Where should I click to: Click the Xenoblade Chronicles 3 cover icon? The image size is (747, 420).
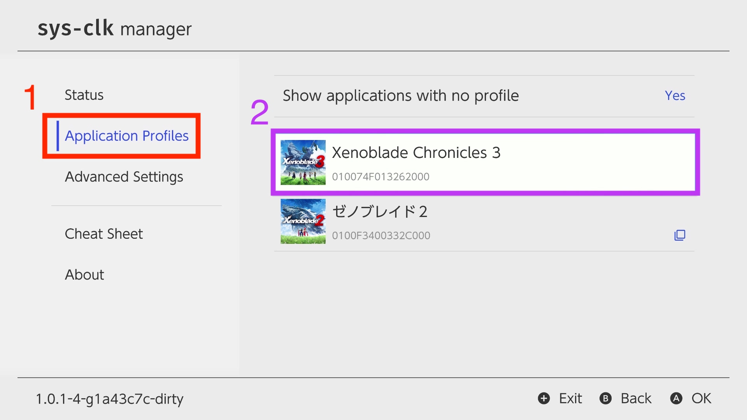click(303, 162)
